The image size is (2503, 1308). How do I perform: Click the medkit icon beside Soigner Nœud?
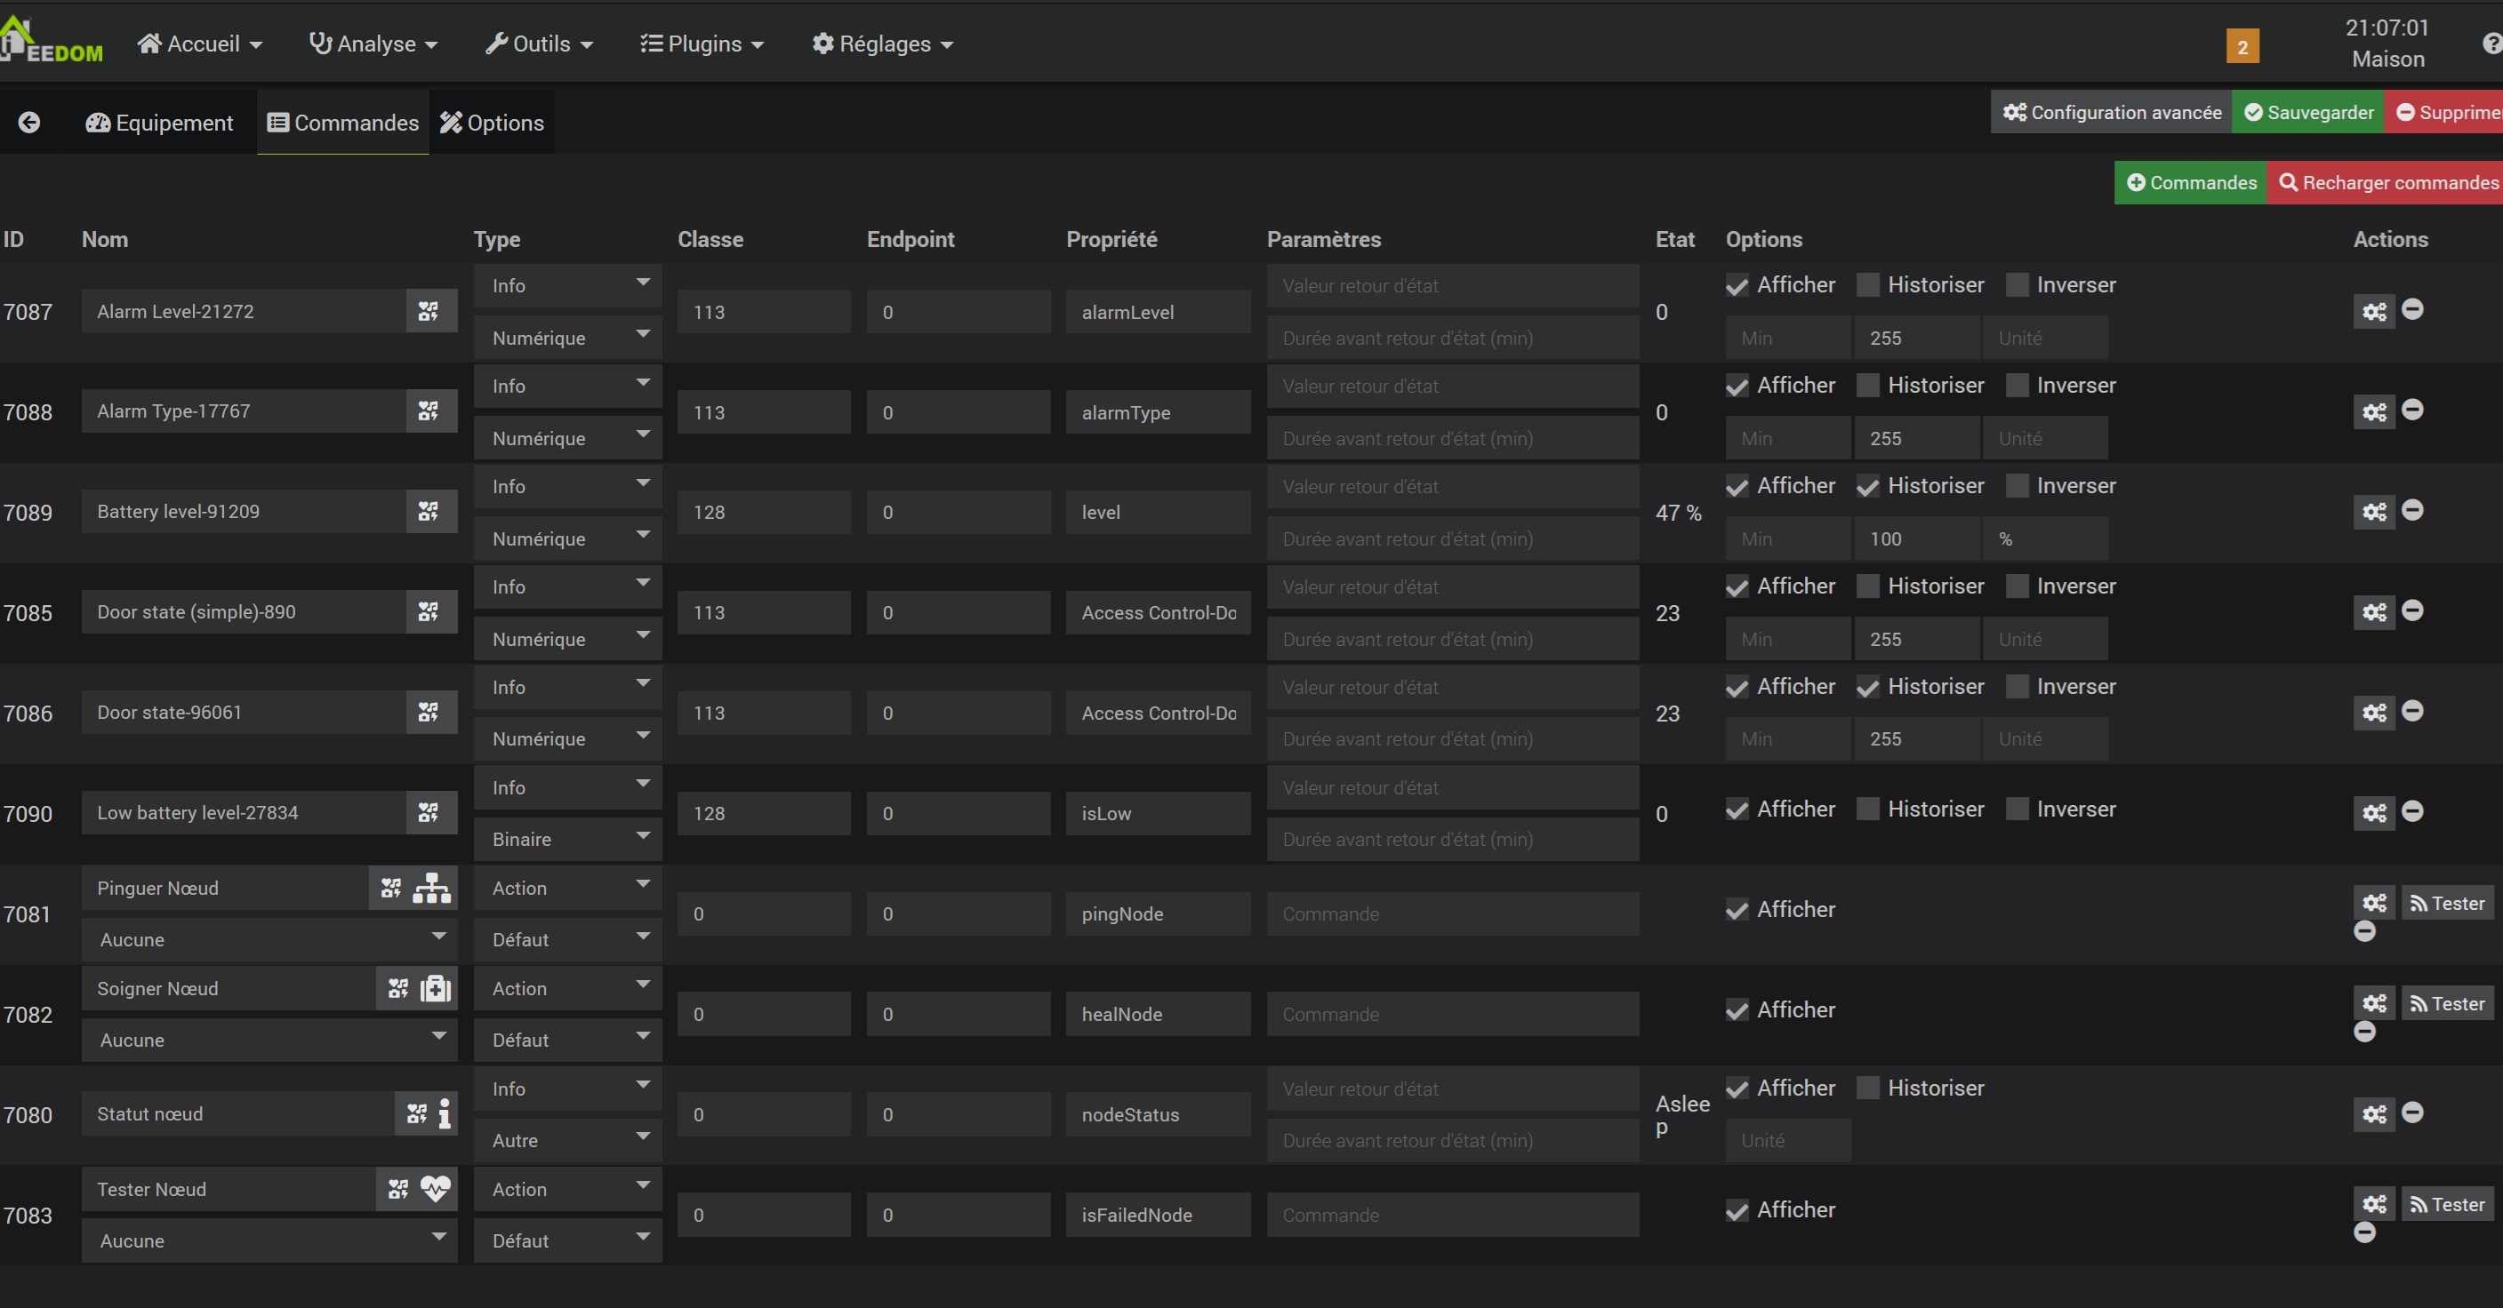click(437, 988)
